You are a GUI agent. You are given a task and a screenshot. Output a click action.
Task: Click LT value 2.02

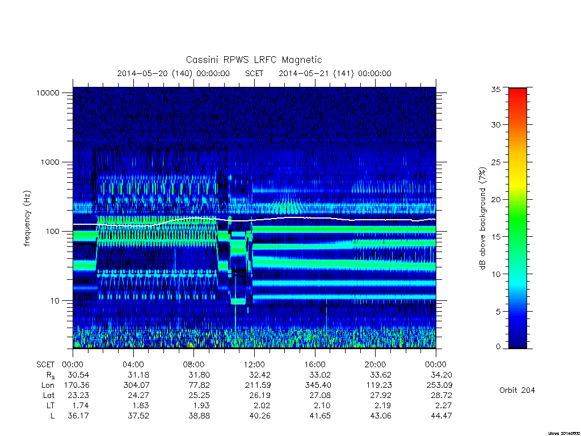tap(262, 405)
